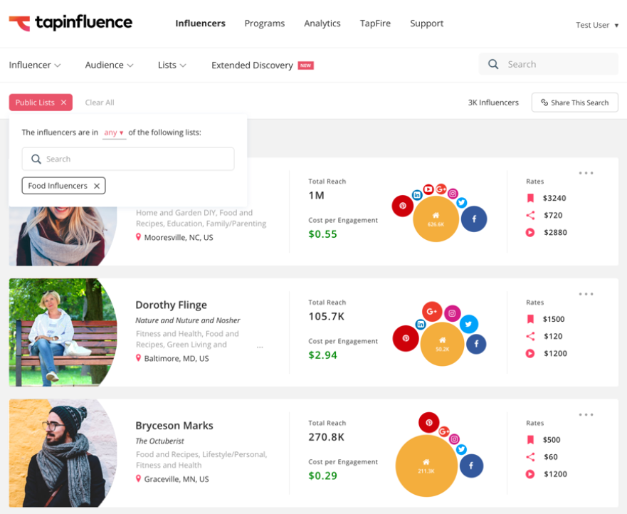Viewport: 627px width, 514px height.
Task: Switch to the Programs tab
Action: (x=264, y=23)
